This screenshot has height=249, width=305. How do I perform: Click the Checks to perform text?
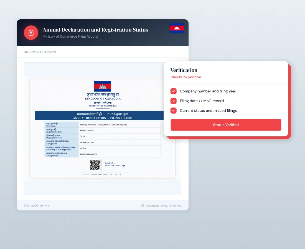(x=185, y=77)
